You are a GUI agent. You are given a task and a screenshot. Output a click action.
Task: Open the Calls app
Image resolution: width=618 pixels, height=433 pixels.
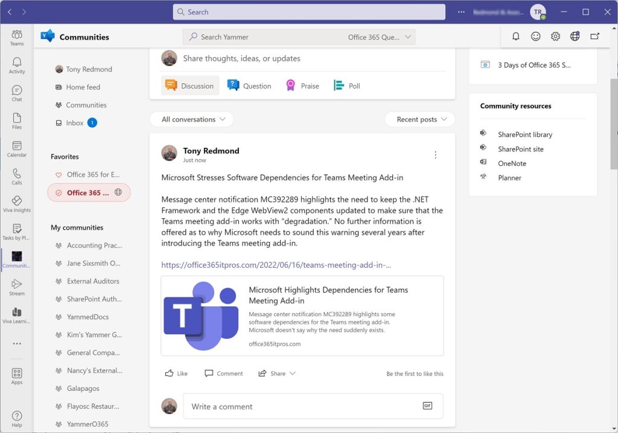[x=16, y=177]
